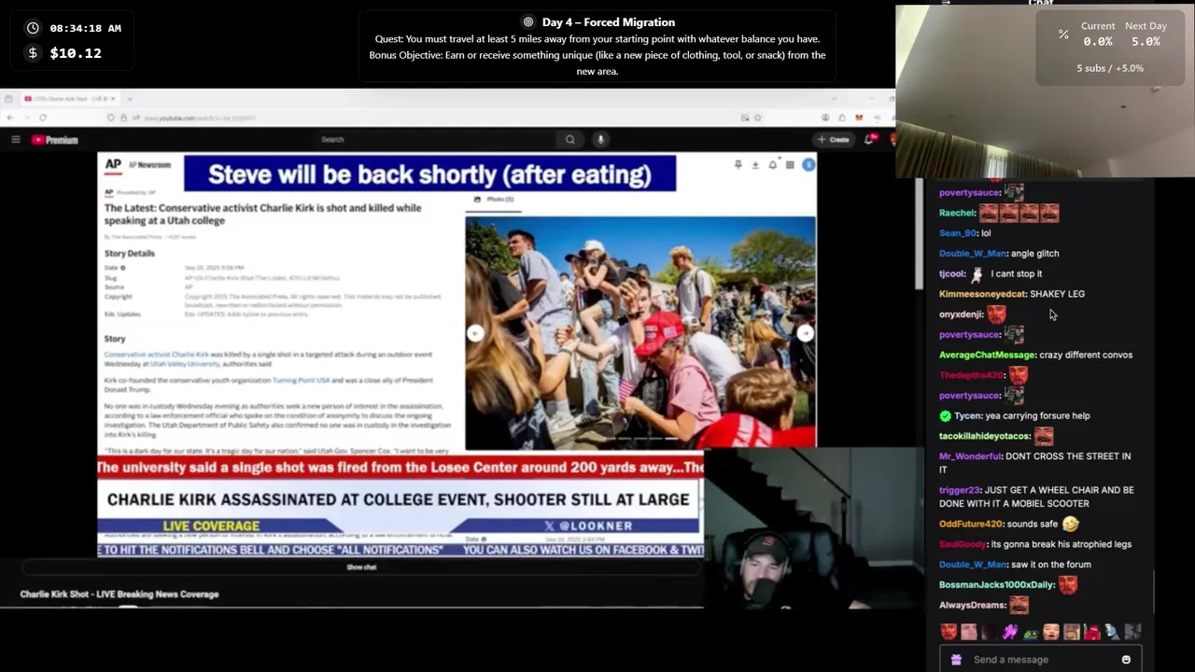Click username AverageChatMessage in chat
Screen dimensions: 1195x672
click(987, 355)
